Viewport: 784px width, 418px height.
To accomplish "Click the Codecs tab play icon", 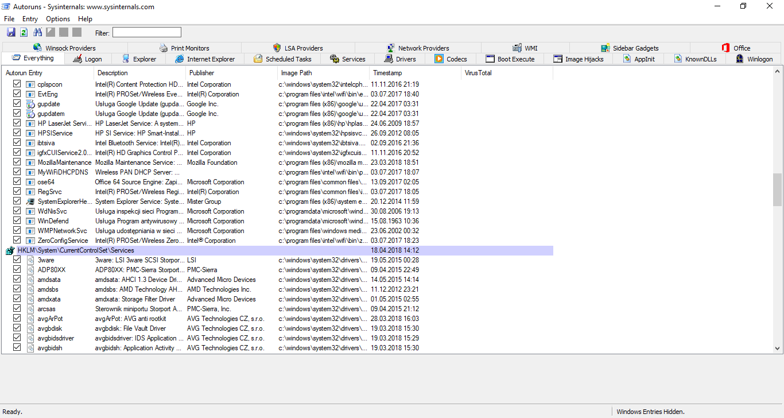I will (439, 59).
